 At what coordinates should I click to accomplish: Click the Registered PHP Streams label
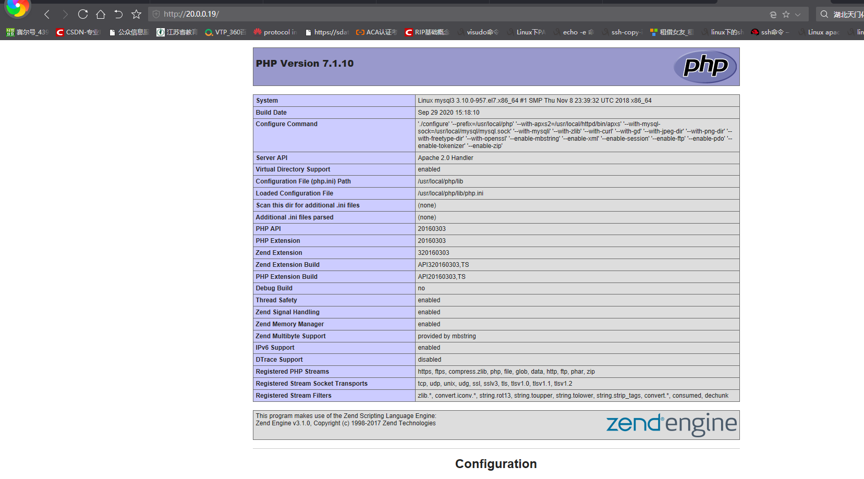(x=292, y=372)
